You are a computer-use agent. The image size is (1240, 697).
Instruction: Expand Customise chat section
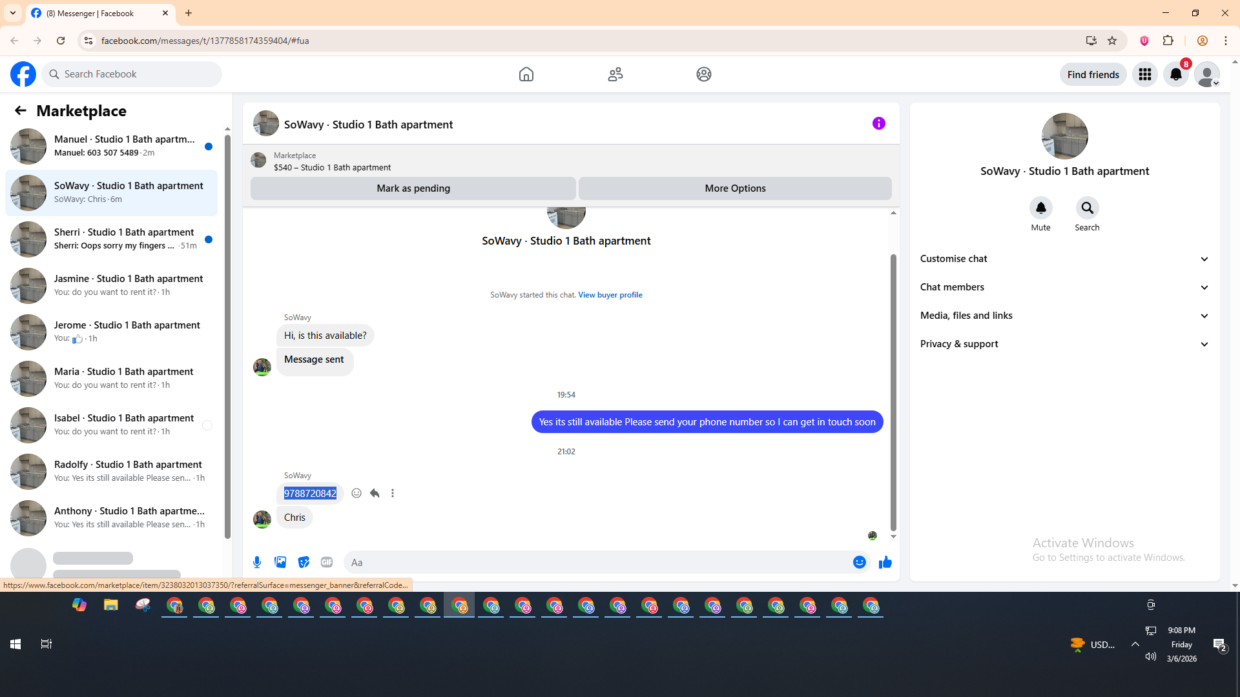(x=1064, y=259)
